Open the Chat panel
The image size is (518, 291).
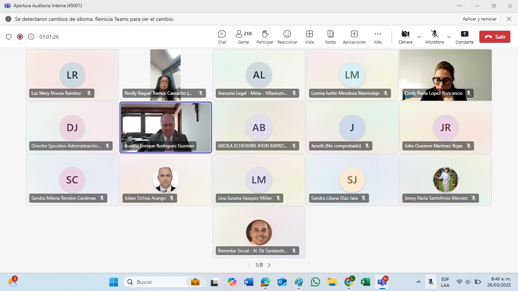(222, 37)
